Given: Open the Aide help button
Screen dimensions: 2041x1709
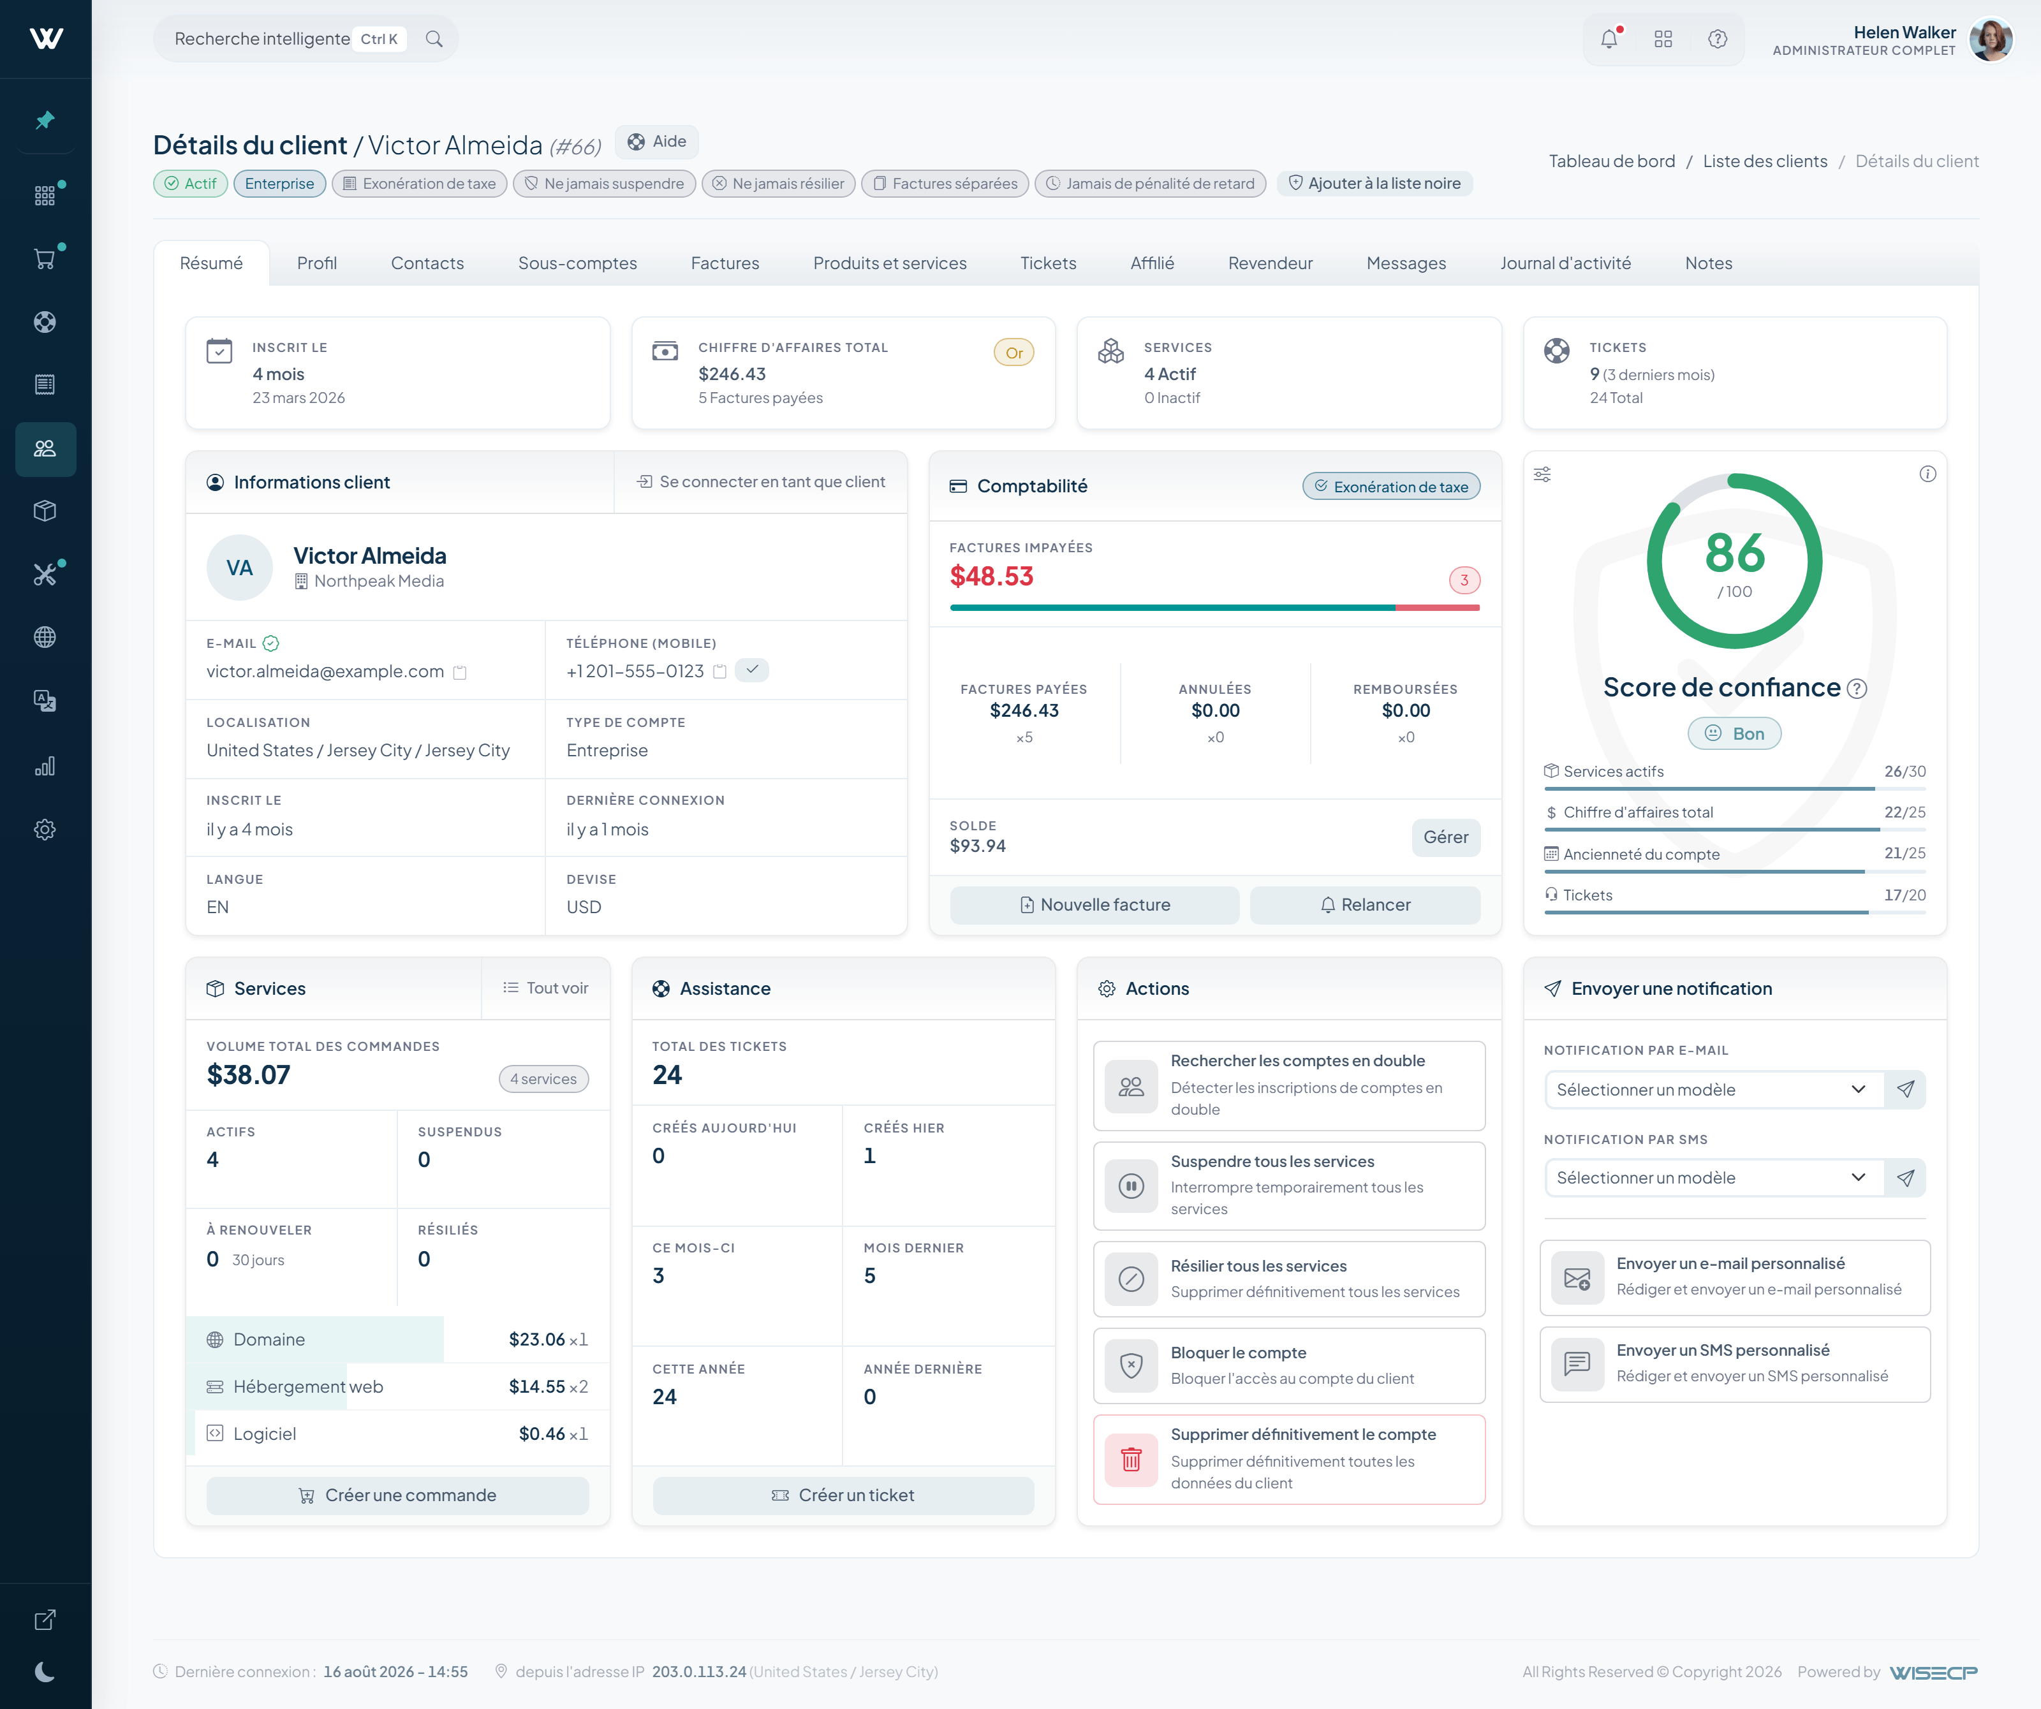Looking at the screenshot, I should (x=657, y=142).
